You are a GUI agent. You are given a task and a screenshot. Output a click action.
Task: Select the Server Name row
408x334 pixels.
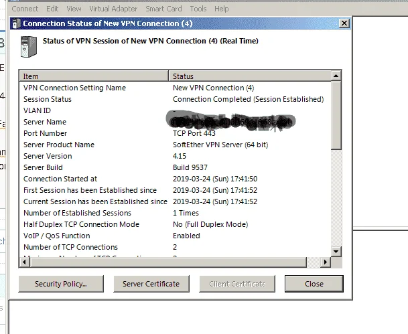coord(175,122)
